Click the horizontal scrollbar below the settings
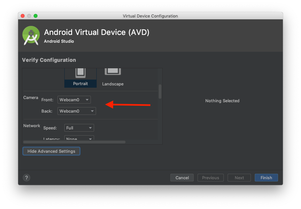301x209 pixels. 74,142
